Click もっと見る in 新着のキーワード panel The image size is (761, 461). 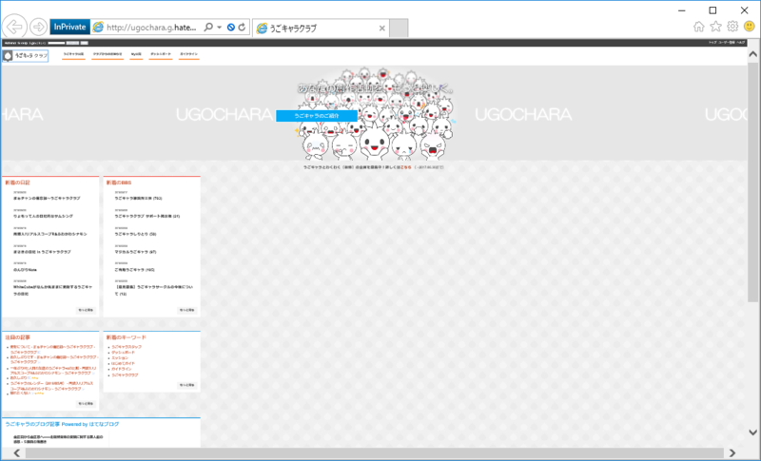click(x=186, y=385)
